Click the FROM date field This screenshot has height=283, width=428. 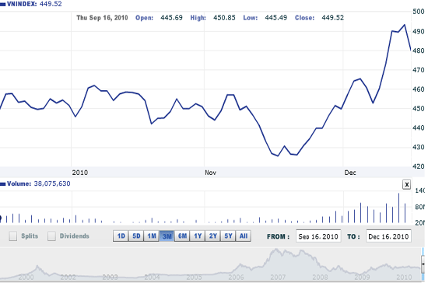pyautogui.click(x=318, y=236)
